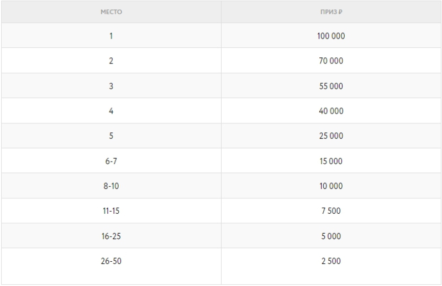Click the МЕСТО column header

(111, 12)
